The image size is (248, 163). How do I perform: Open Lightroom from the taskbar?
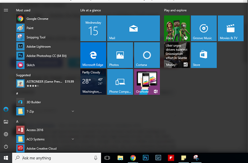click(158, 157)
